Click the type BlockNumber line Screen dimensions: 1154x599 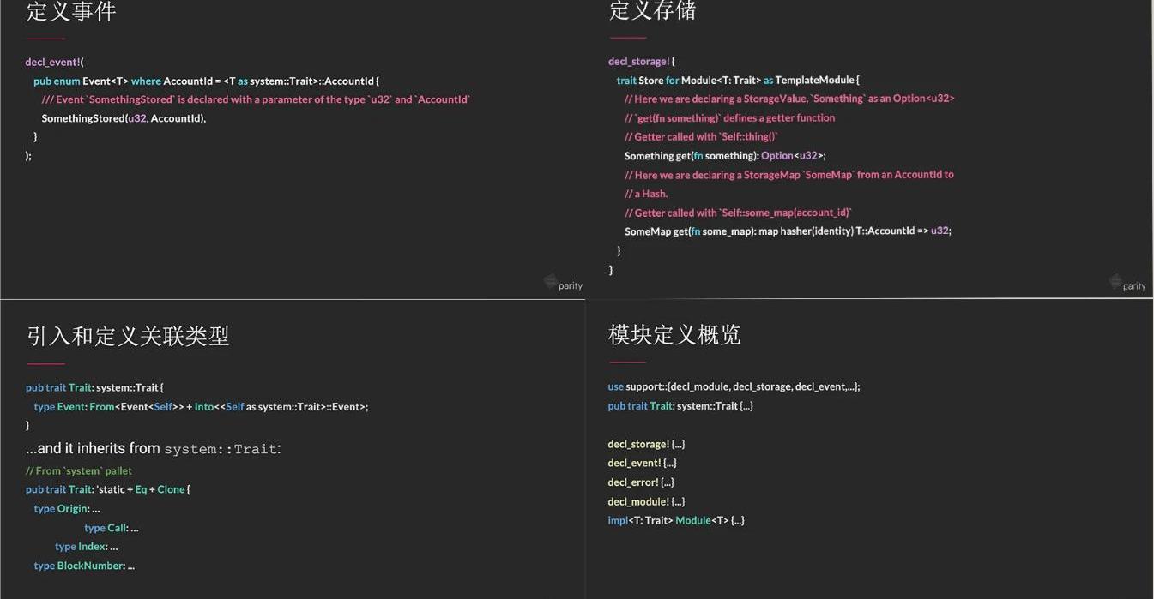coord(84,566)
